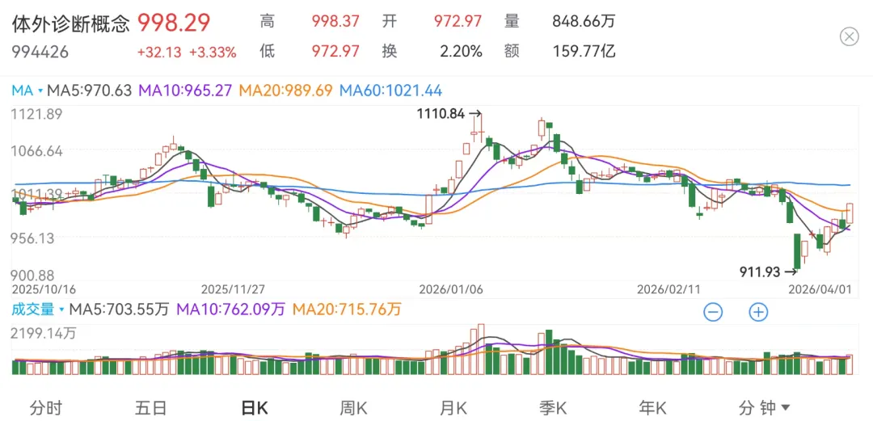Image resolution: width=873 pixels, height=421 pixels.
Task: Click the amount value 159.77亿
Action: [584, 52]
